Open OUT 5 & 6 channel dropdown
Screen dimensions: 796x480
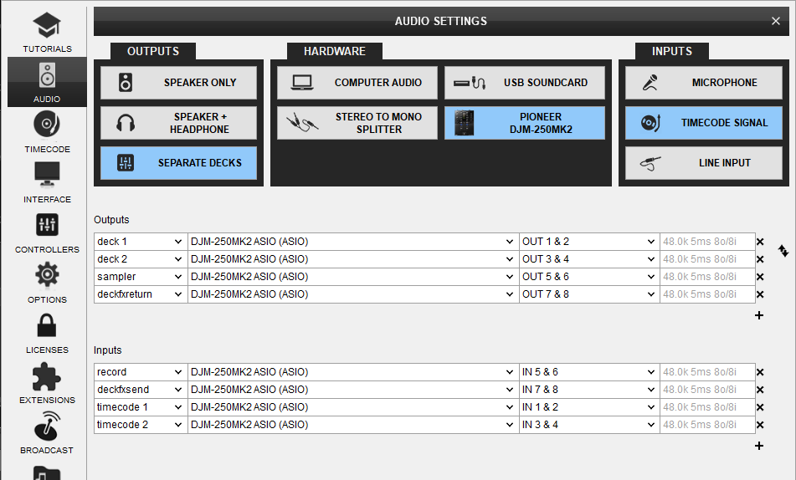coord(589,277)
